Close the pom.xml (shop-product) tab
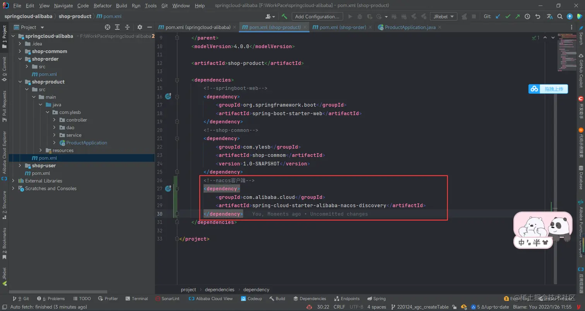 305,27
